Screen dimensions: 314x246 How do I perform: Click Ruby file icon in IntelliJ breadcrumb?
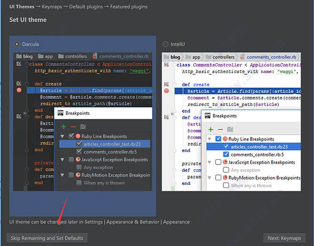tap(242, 57)
